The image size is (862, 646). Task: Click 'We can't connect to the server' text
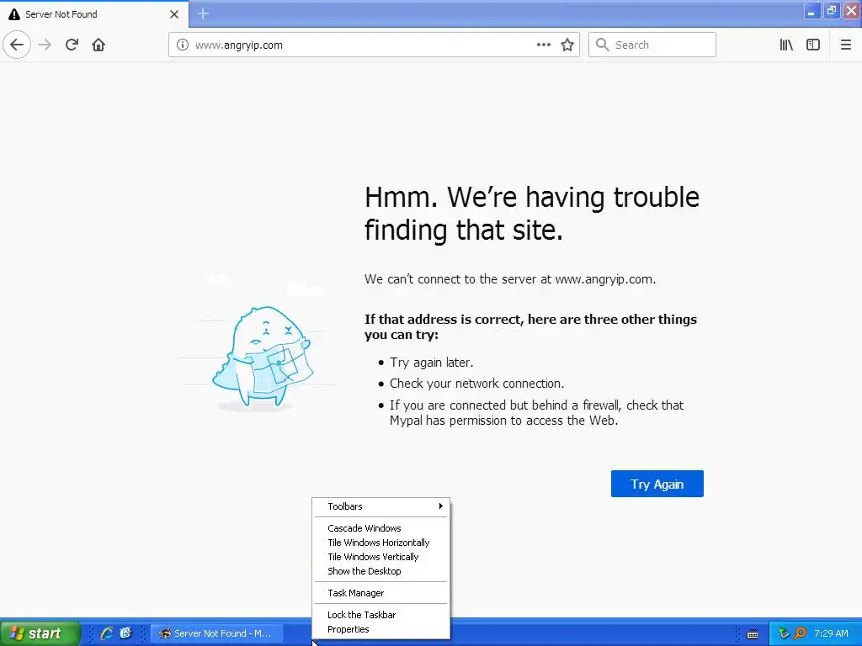click(509, 279)
